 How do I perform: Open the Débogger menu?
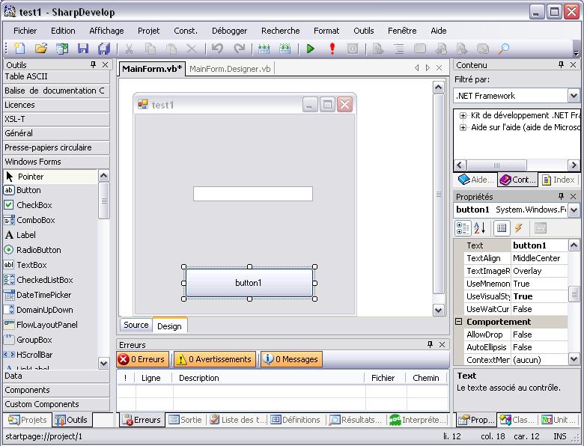tap(229, 31)
